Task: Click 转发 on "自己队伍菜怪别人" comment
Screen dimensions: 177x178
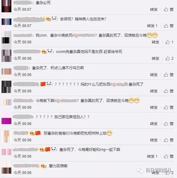Action: 154,124
